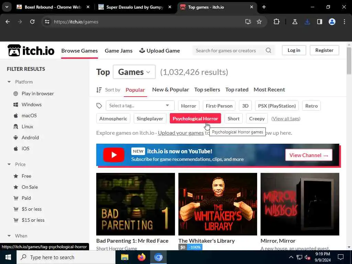This screenshot has width=352, height=264.
Task: Sort by New & Popular
Action: click(170, 90)
